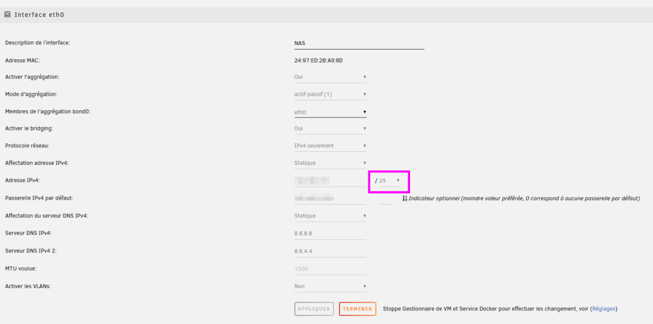Open the subnet mask /25 dropdown

390,181
